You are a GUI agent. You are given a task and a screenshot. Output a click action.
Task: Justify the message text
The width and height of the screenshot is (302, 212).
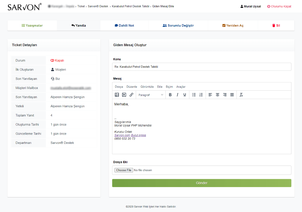pos(232,95)
